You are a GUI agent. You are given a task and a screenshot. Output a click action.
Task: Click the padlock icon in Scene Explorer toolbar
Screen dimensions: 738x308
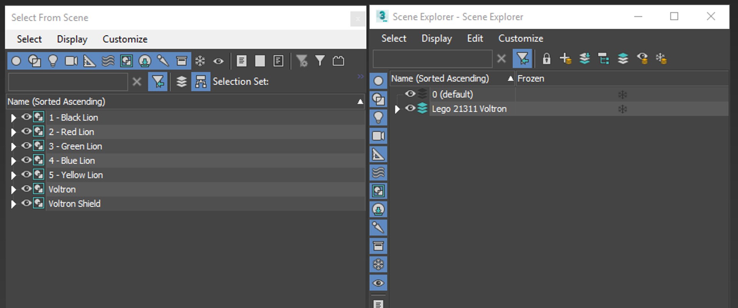(x=546, y=59)
